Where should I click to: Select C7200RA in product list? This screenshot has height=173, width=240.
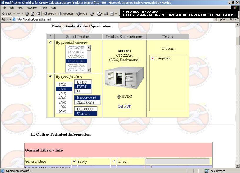click(76, 52)
